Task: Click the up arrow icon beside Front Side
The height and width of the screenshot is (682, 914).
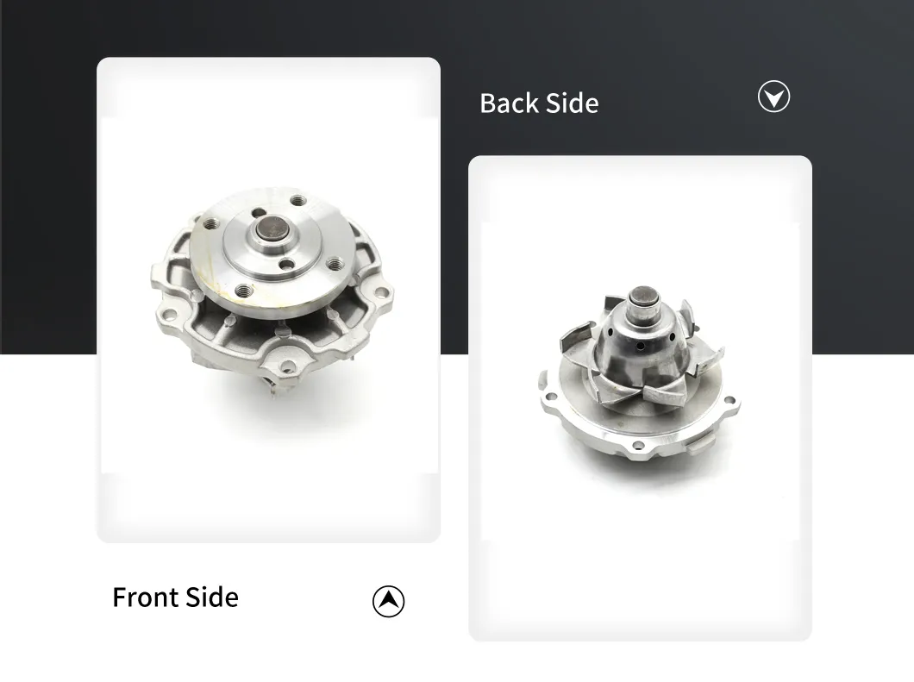Action: pos(388,601)
